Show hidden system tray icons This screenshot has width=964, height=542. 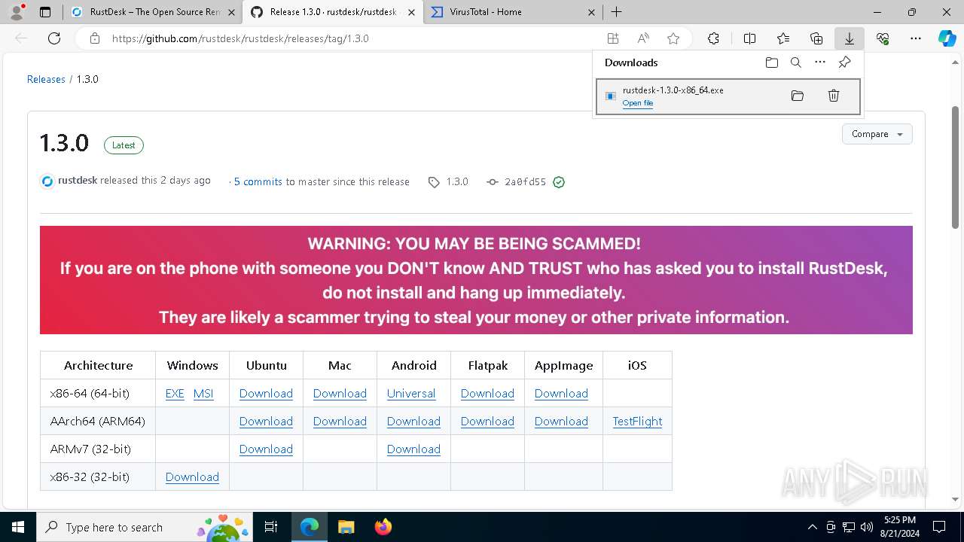[812, 527]
